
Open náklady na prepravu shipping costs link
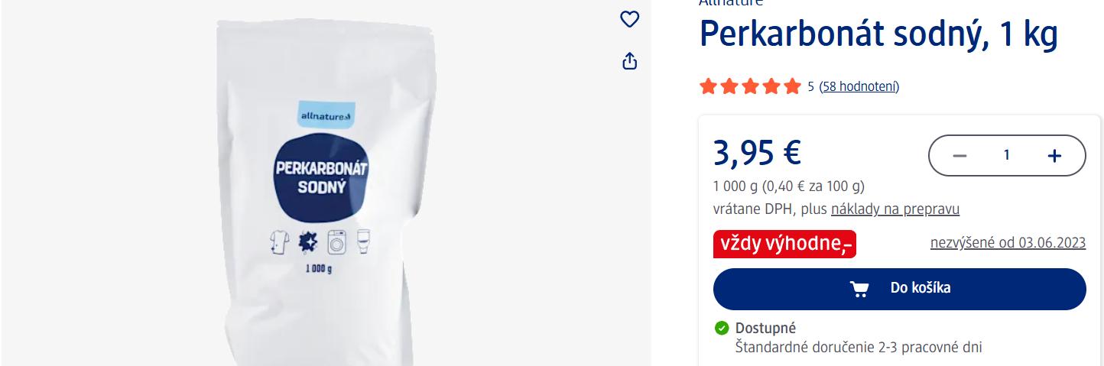[895, 209]
